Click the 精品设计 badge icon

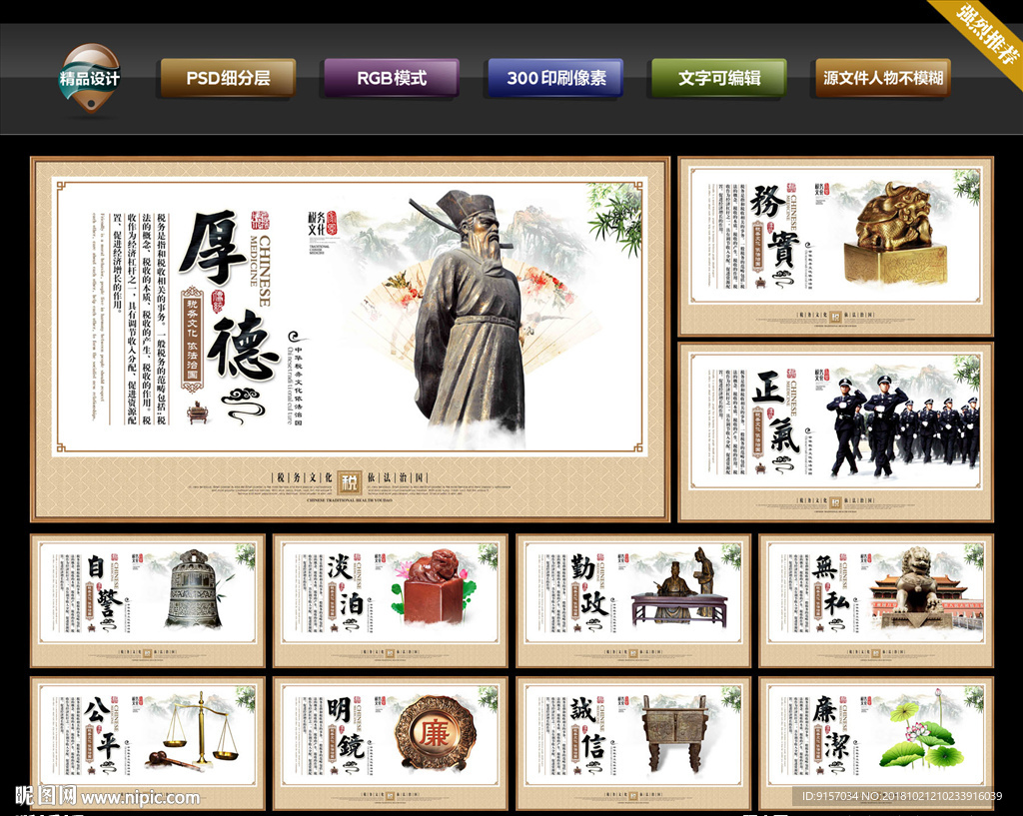[x=89, y=78]
